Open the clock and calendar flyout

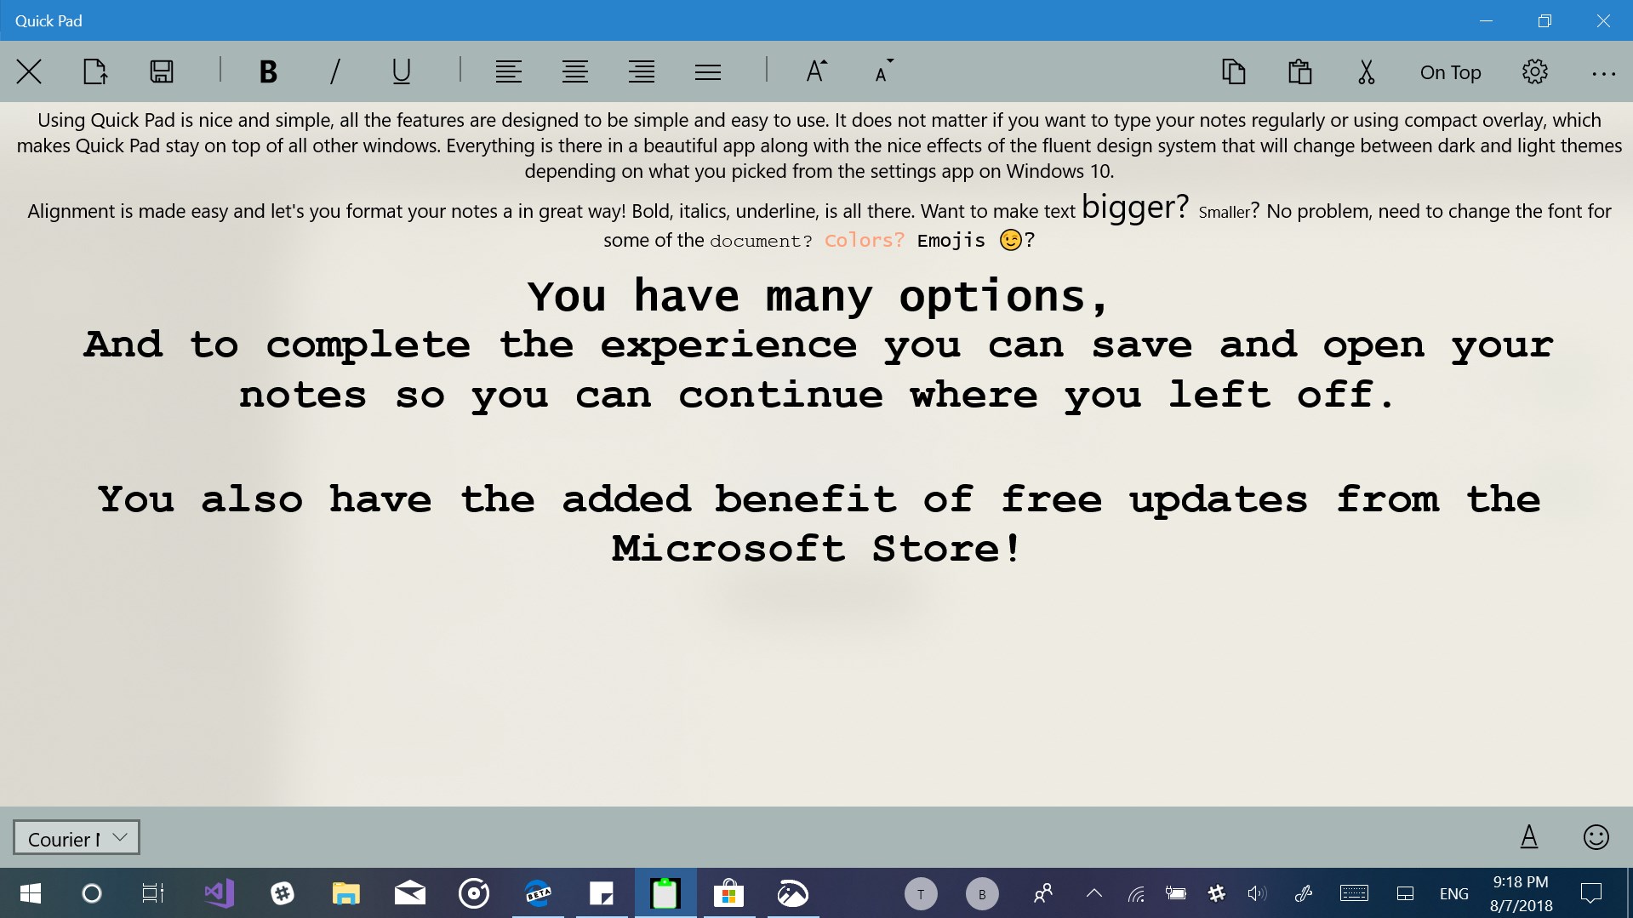click(x=1521, y=893)
